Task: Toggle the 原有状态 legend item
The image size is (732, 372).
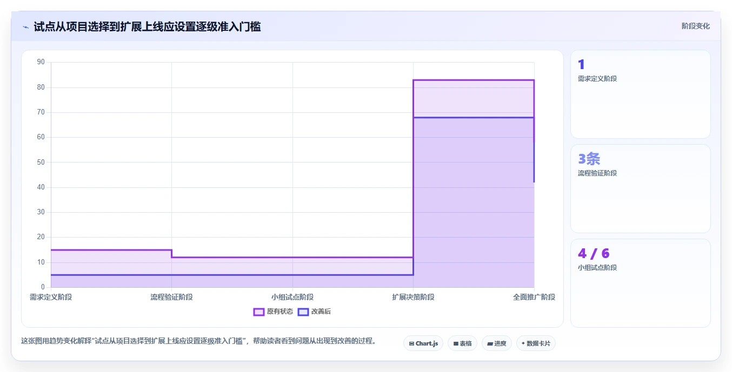Action: coord(273,312)
